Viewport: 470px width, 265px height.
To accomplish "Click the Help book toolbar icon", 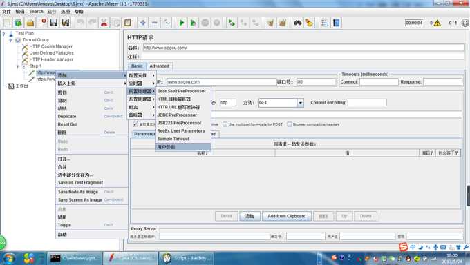I will [336, 23].
